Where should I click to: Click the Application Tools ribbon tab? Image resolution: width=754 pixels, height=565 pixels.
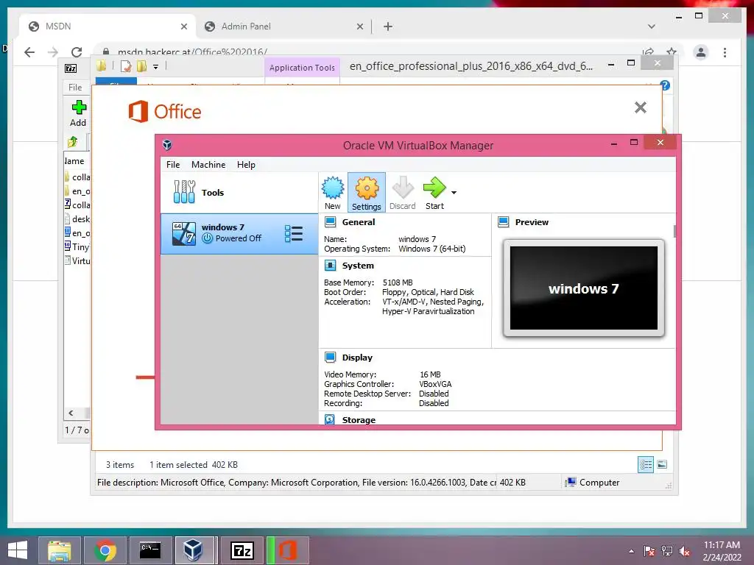pyautogui.click(x=302, y=68)
